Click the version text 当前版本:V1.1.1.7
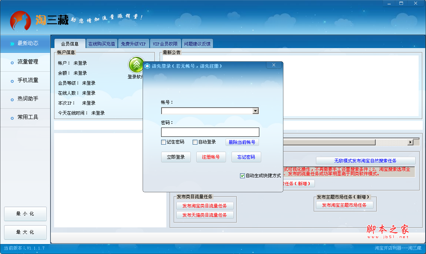Image resolution: width=426 pixels, height=254 pixels. (x=24, y=248)
